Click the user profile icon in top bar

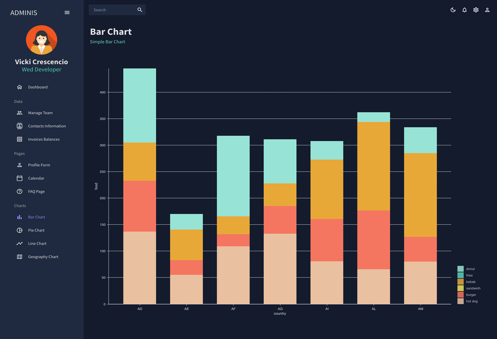487,10
